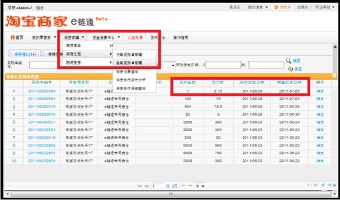Open the shopping cart icon in top bar
The width and height of the screenshot is (340, 200).
coord(275,8)
